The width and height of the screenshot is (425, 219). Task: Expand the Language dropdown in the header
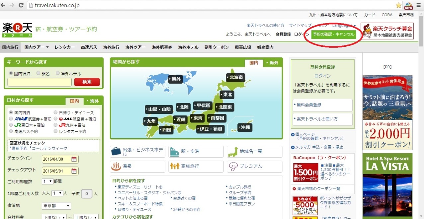[x=344, y=26]
